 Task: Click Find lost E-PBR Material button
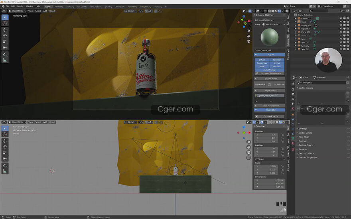(x=270, y=74)
